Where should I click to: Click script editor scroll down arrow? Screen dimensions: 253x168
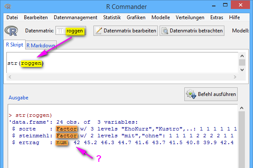[242, 70]
